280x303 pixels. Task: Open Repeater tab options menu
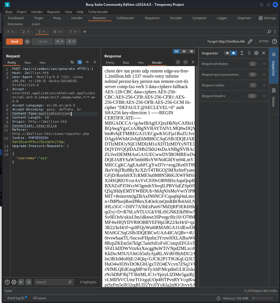pyautogui.click(x=275, y=32)
